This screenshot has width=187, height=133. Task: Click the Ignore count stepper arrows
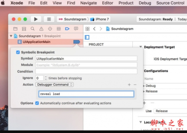point(46,78)
